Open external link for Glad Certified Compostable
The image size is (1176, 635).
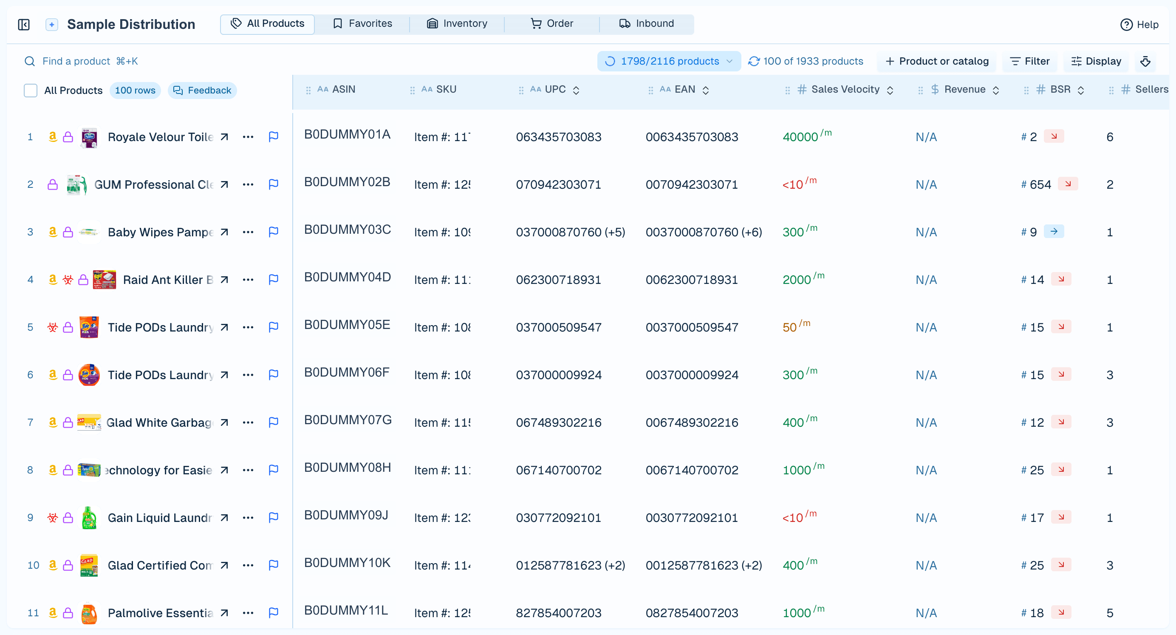click(x=224, y=566)
